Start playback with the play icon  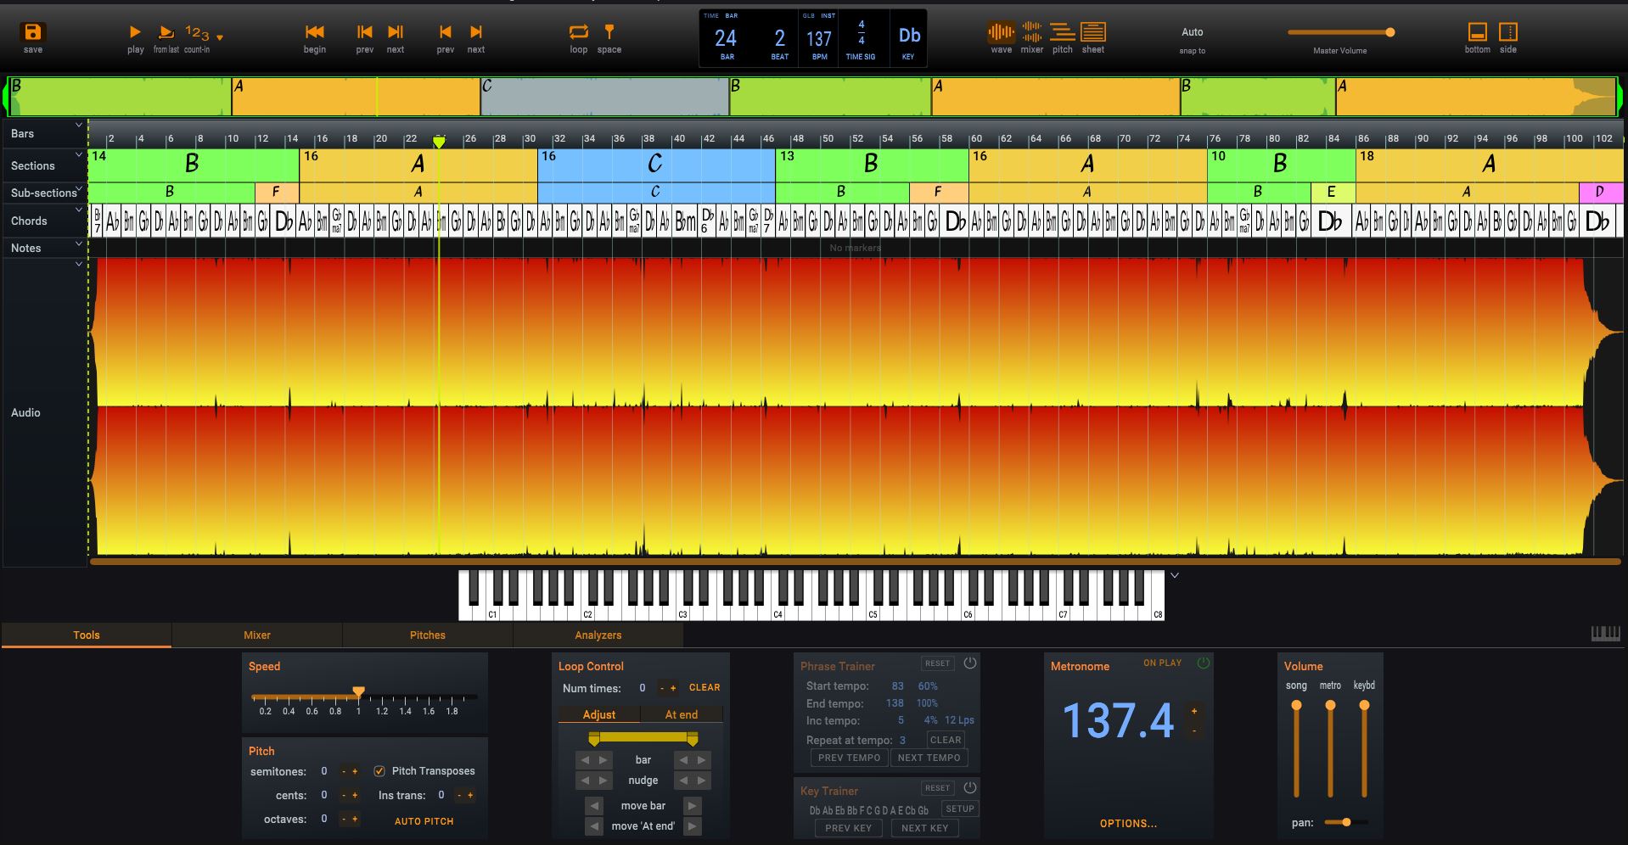(135, 32)
